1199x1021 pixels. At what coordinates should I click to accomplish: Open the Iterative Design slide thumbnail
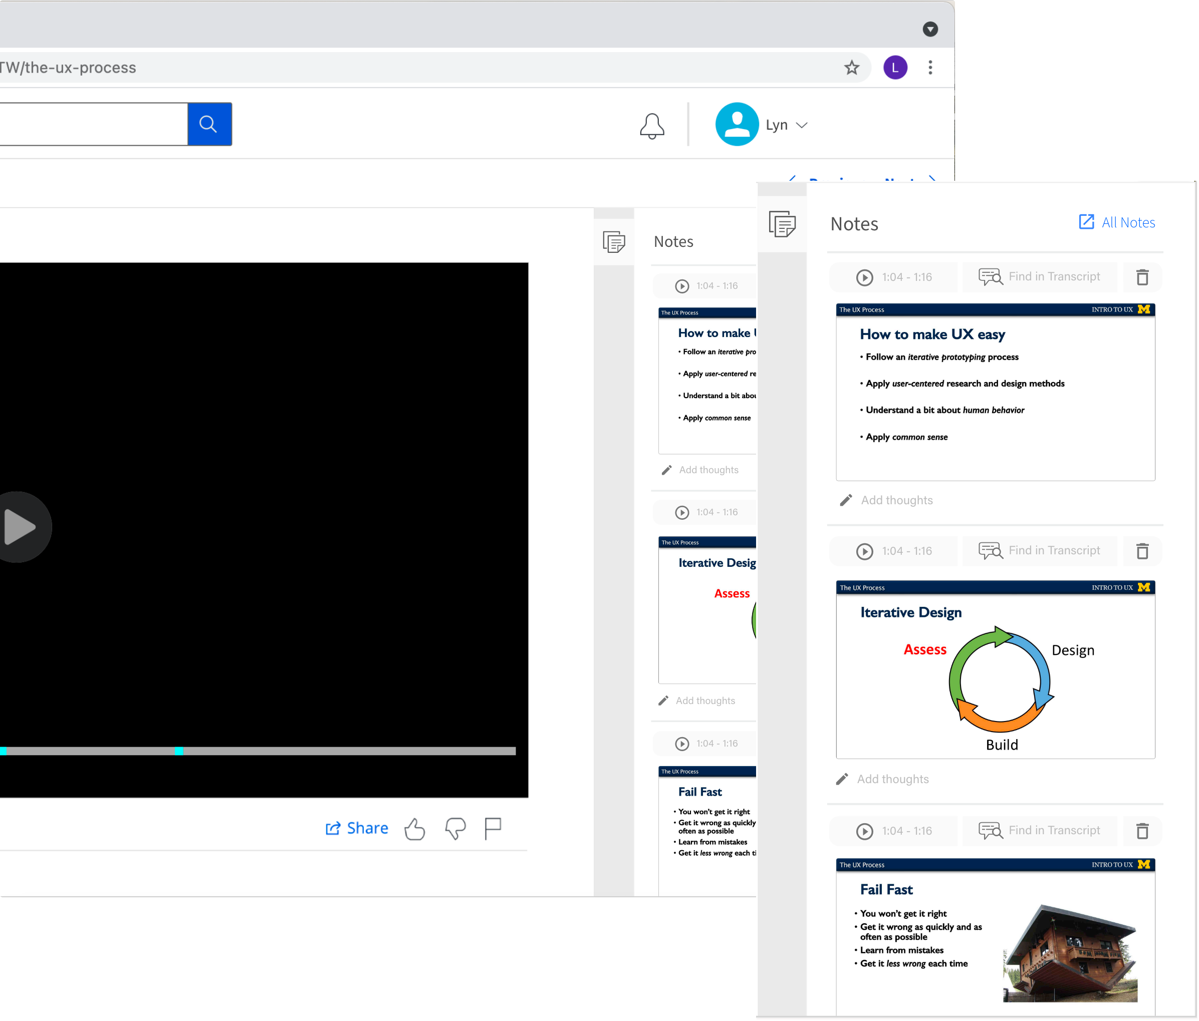(x=995, y=670)
